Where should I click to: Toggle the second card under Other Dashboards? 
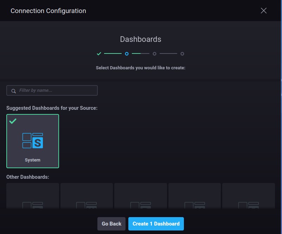[x=86, y=196]
